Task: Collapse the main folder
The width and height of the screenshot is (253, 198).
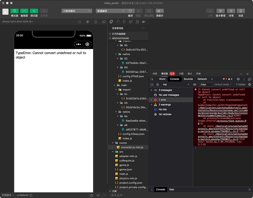Action: (128, 85)
